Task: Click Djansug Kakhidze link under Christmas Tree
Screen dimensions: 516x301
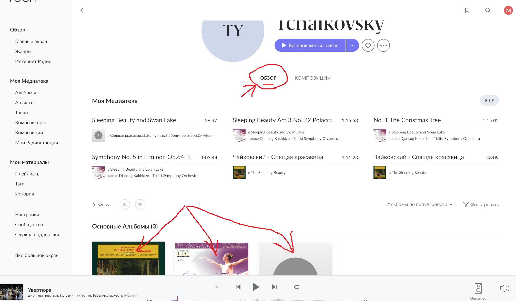Action: (440, 139)
